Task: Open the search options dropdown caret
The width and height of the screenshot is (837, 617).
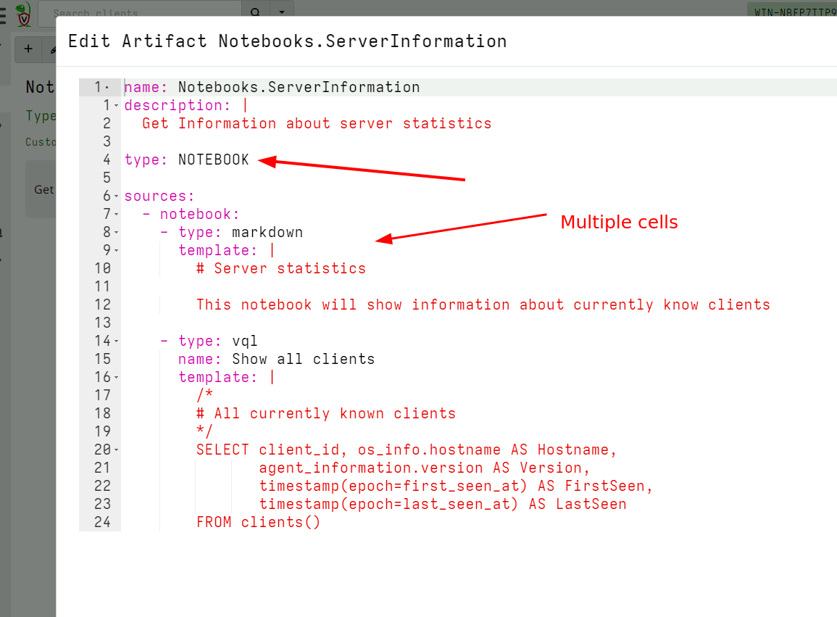Action: click(281, 12)
